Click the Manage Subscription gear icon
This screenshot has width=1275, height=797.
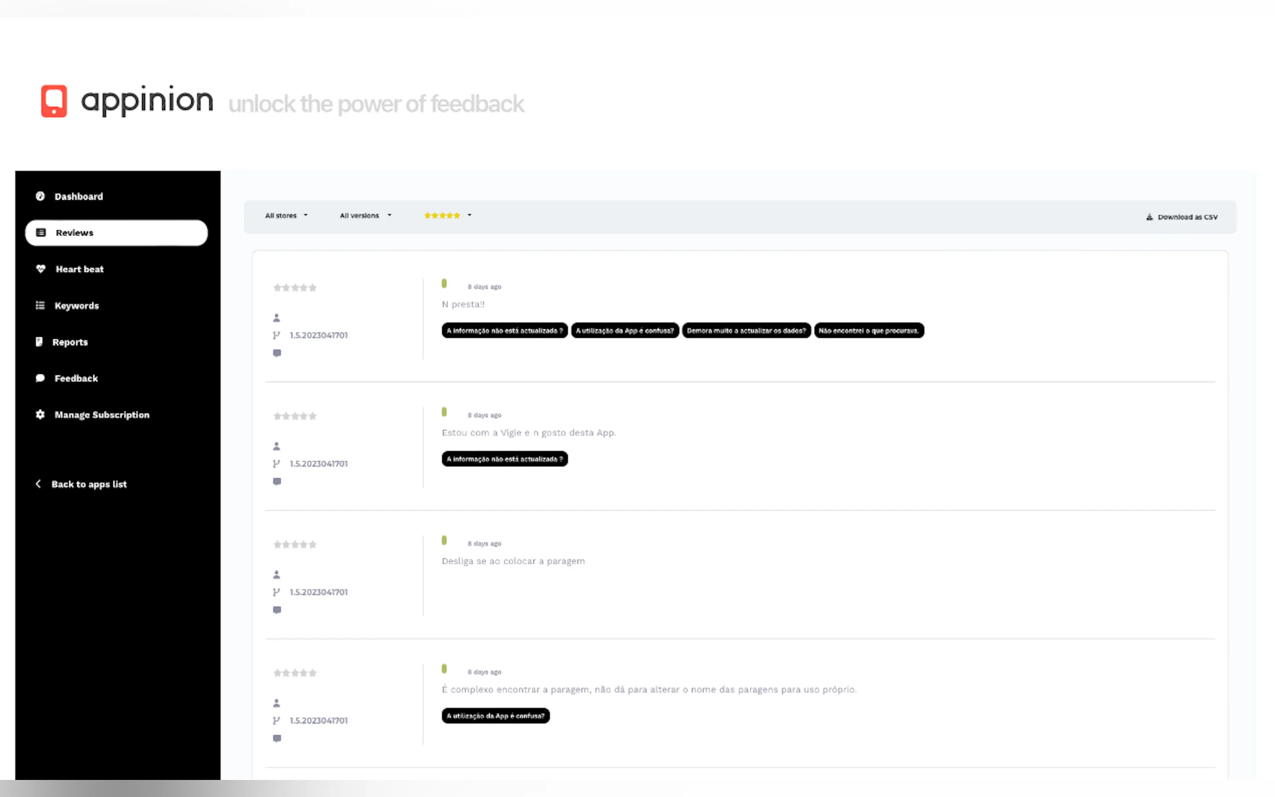[40, 415]
